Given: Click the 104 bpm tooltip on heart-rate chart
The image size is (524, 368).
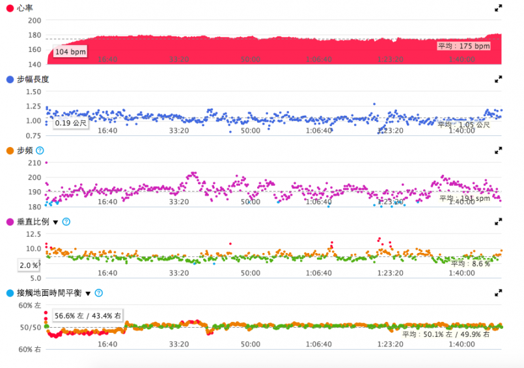Looking at the screenshot, I should (x=70, y=51).
